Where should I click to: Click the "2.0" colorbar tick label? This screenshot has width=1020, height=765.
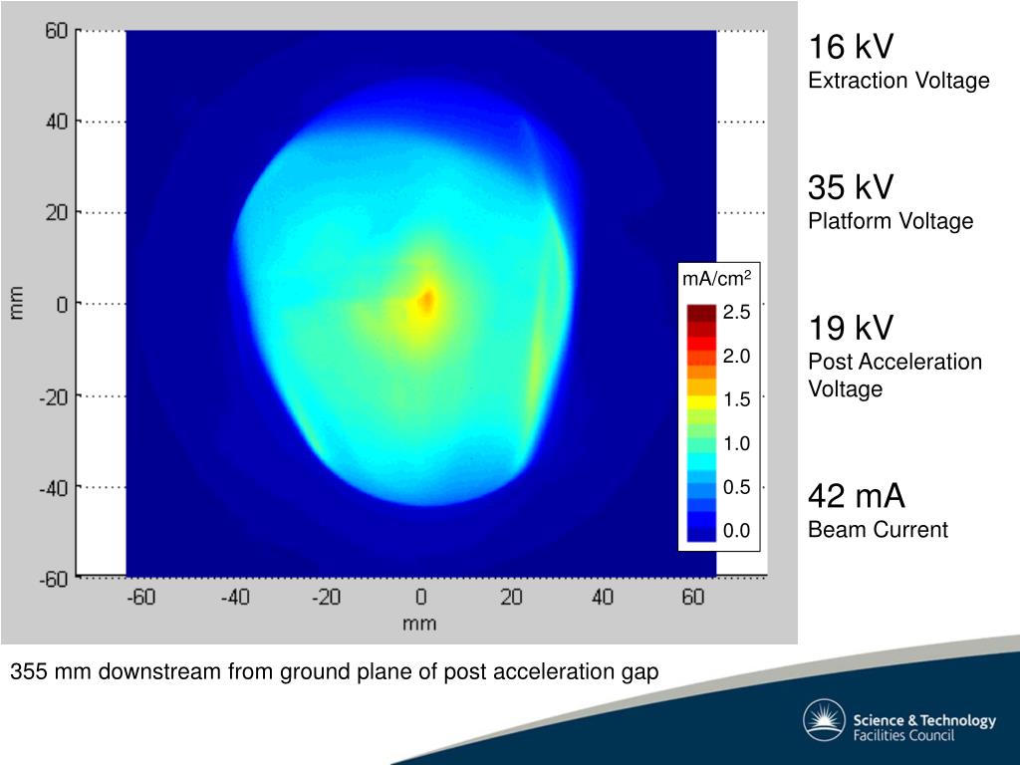[x=736, y=356]
